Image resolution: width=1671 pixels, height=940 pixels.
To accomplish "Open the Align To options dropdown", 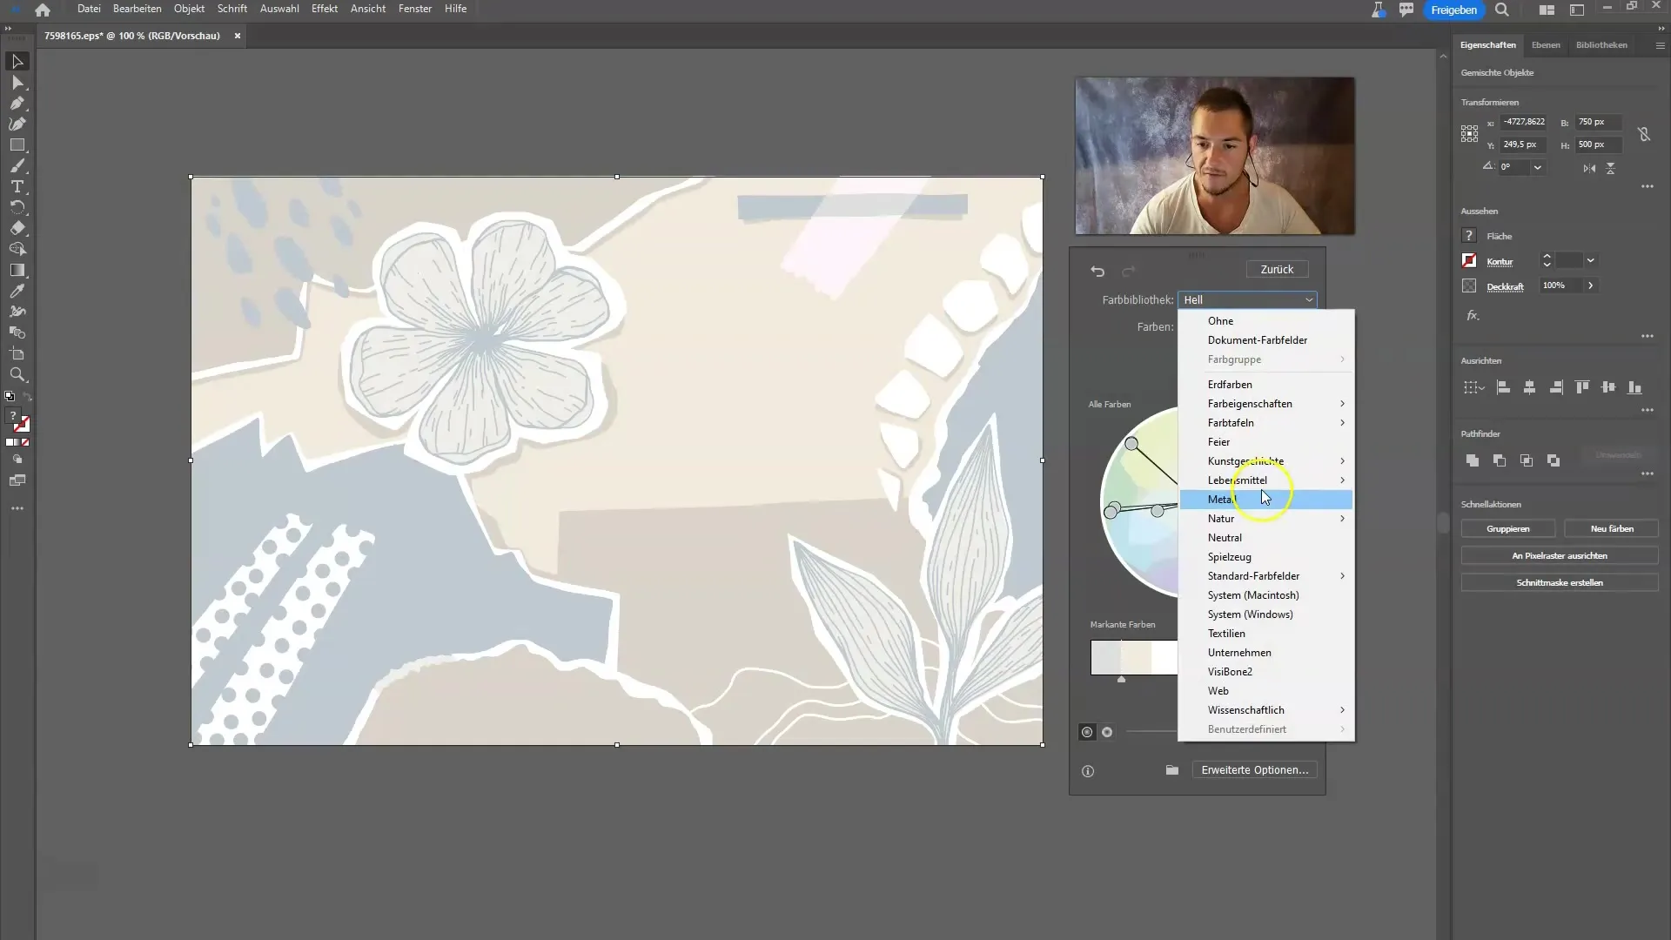I will pos(1473,387).
